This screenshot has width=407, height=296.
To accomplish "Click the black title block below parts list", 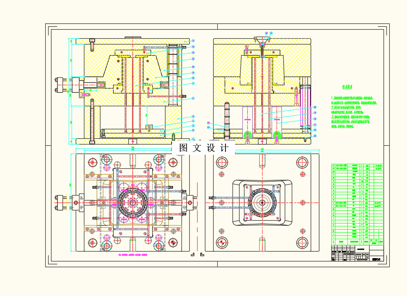I will pyautogui.click(x=358, y=253).
